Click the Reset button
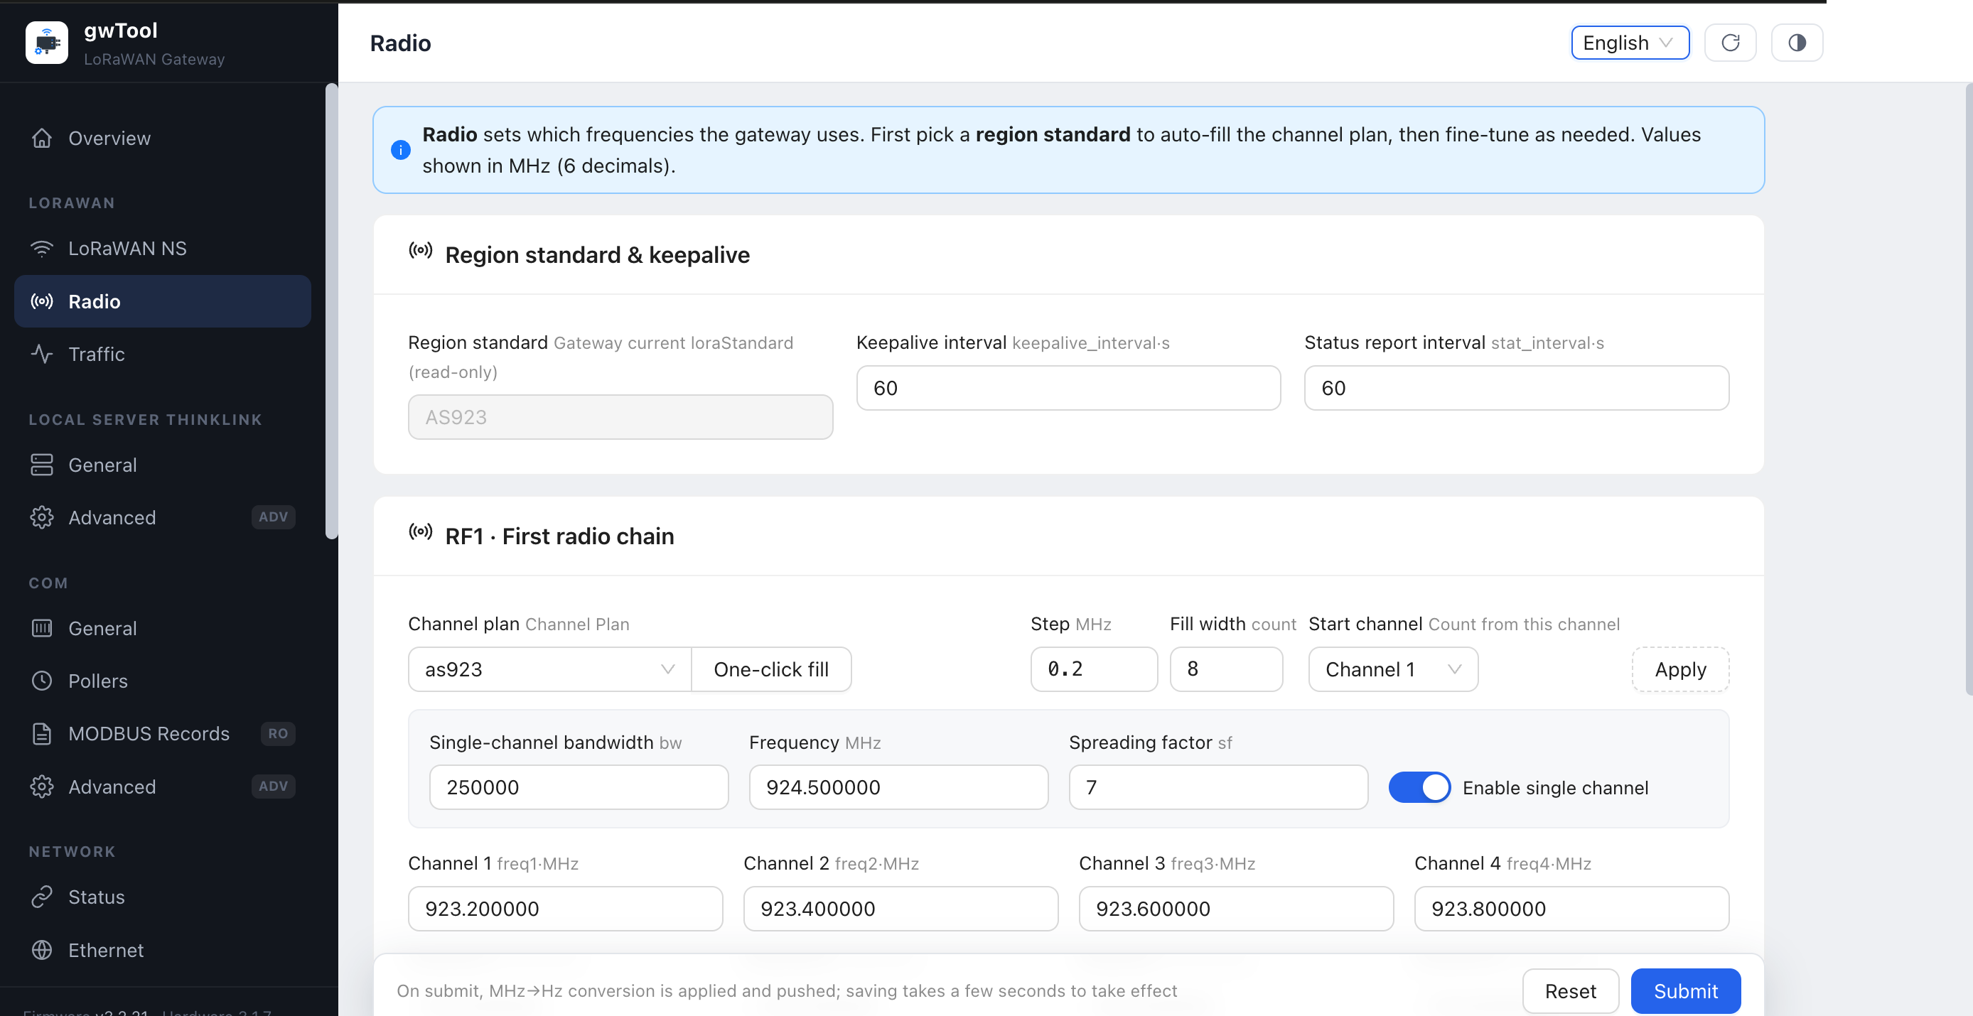 tap(1570, 990)
